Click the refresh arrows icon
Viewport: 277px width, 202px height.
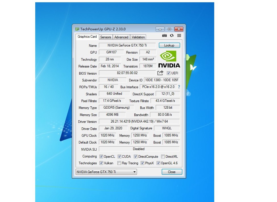pos(172,36)
